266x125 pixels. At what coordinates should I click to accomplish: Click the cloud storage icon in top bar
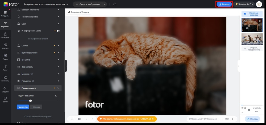114,4
